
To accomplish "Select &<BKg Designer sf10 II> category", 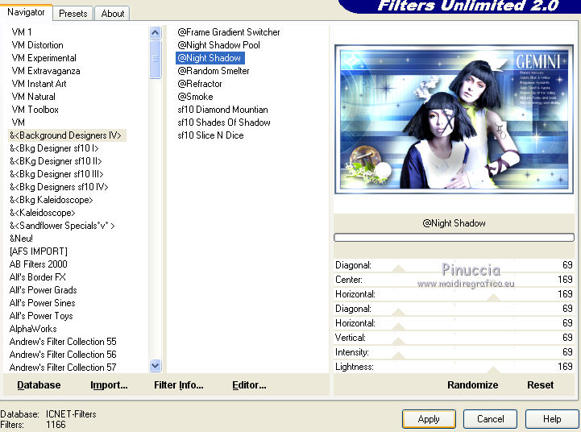I will tap(56, 161).
